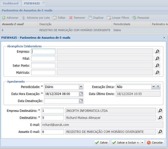Click the Salvar button
168x149 pixels.
[102, 143]
